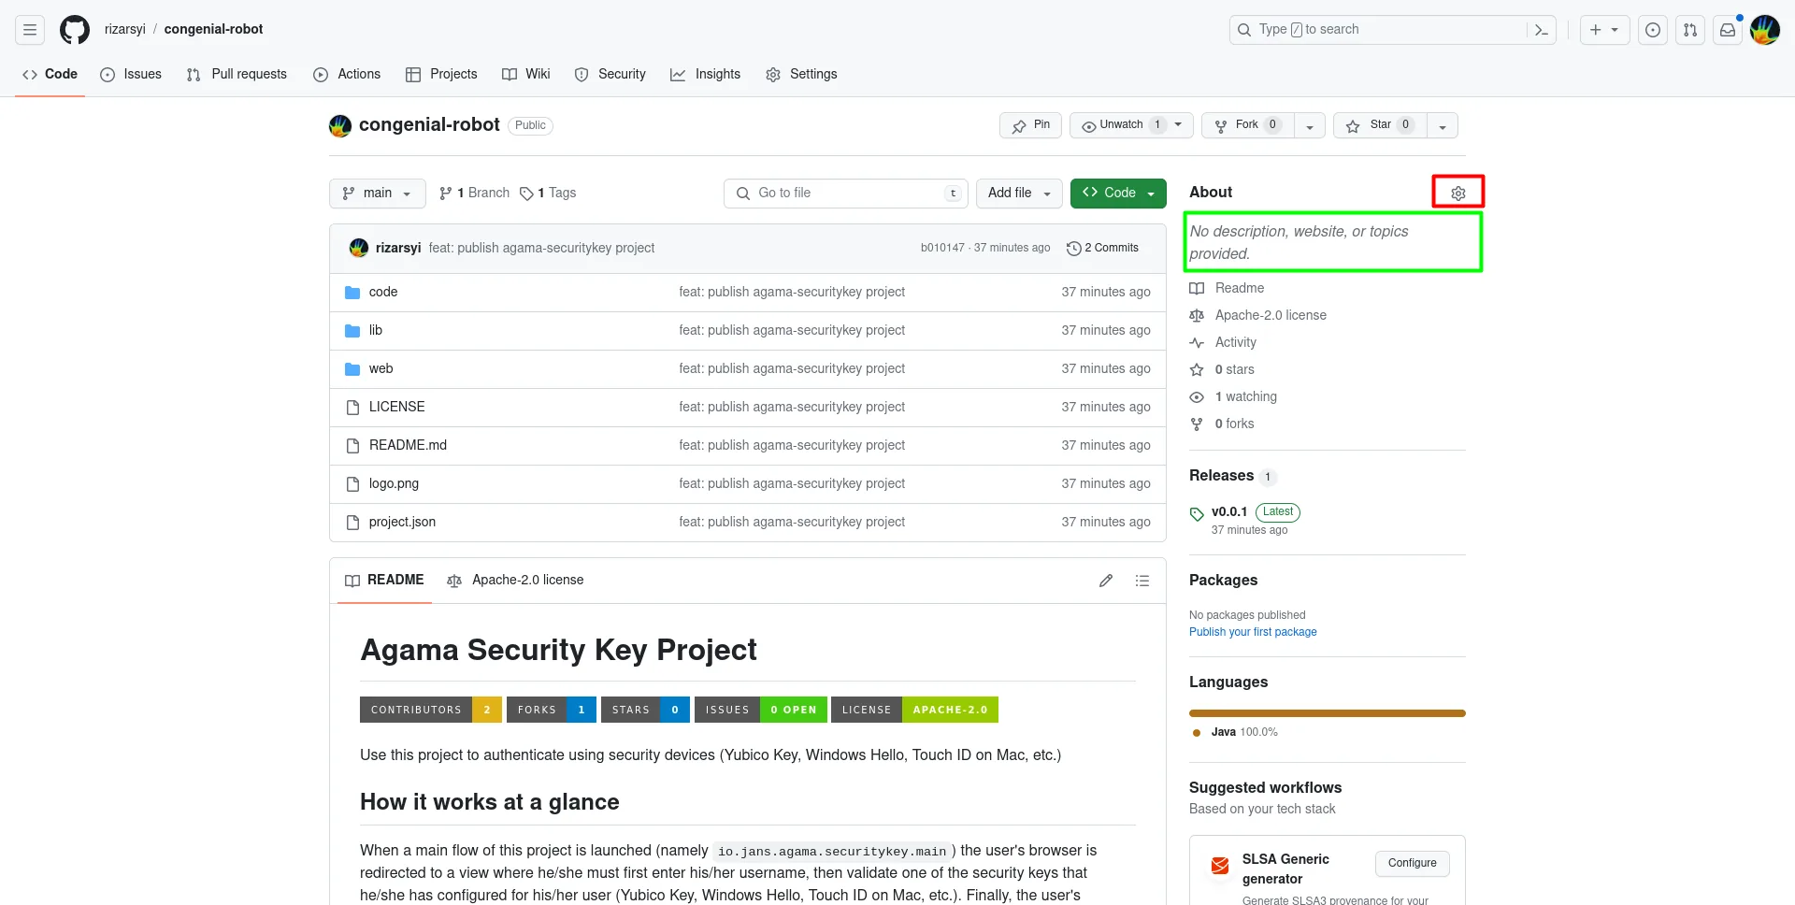Show the README outline list icon
Viewport: 1795px width, 905px height.
pos(1142,581)
